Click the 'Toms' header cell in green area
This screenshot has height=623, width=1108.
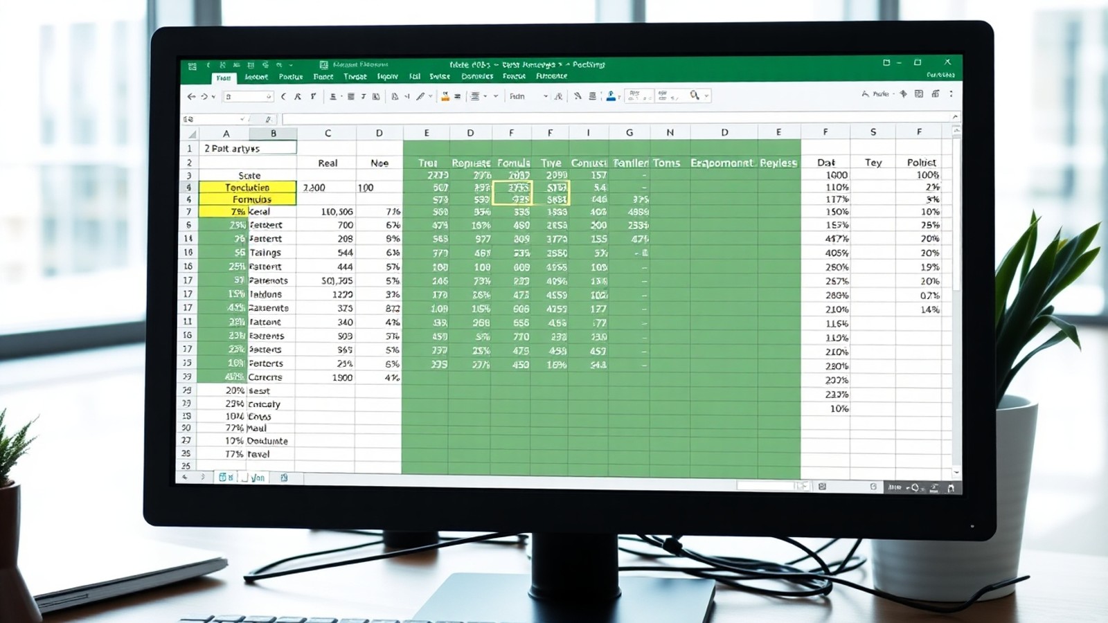coord(667,163)
